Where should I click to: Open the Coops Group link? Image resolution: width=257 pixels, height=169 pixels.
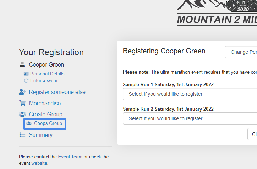(x=48, y=123)
